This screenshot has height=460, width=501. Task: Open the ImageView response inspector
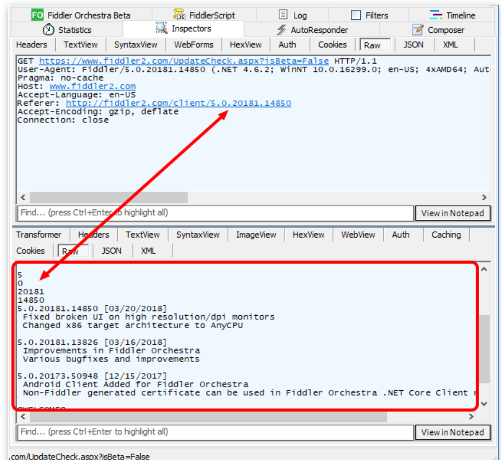pyautogui.click(x=255, y=234)
